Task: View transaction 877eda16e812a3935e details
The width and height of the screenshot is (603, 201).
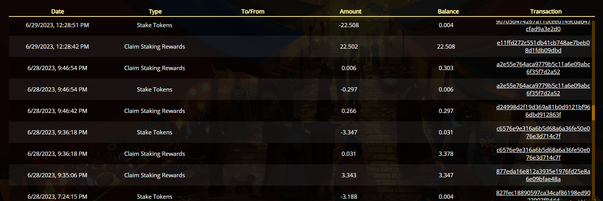Action: point(543,175)
